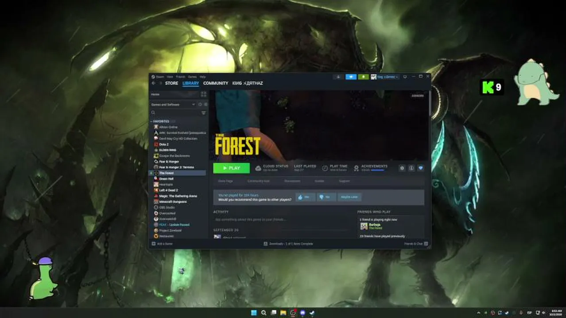Click the taskbar search icon
The height and width of the screenshot is (318, 566).
point(264,313)
